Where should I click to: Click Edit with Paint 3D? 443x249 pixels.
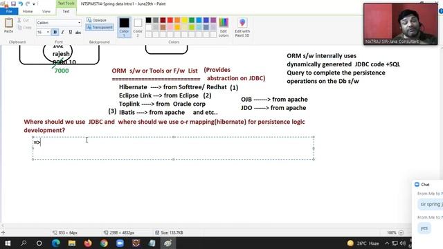pyautogui.click(x=242, y=27)
